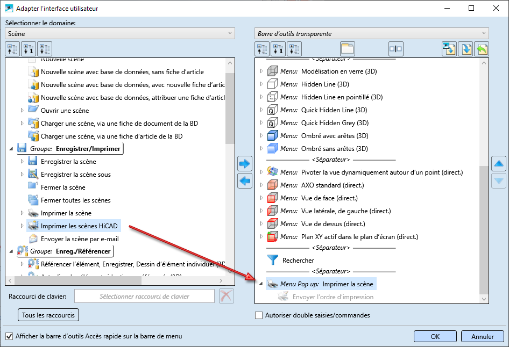
Task: Collapse Groupe Enregistrer/Imprimer
Action: 11,149
